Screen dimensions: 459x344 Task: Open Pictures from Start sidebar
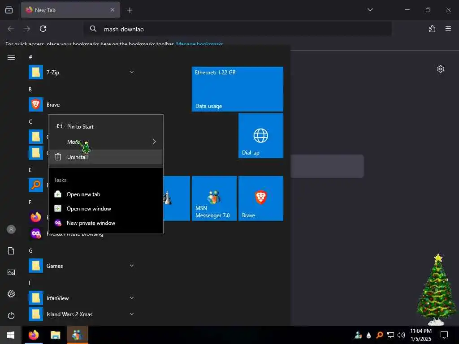coord(11,273)
